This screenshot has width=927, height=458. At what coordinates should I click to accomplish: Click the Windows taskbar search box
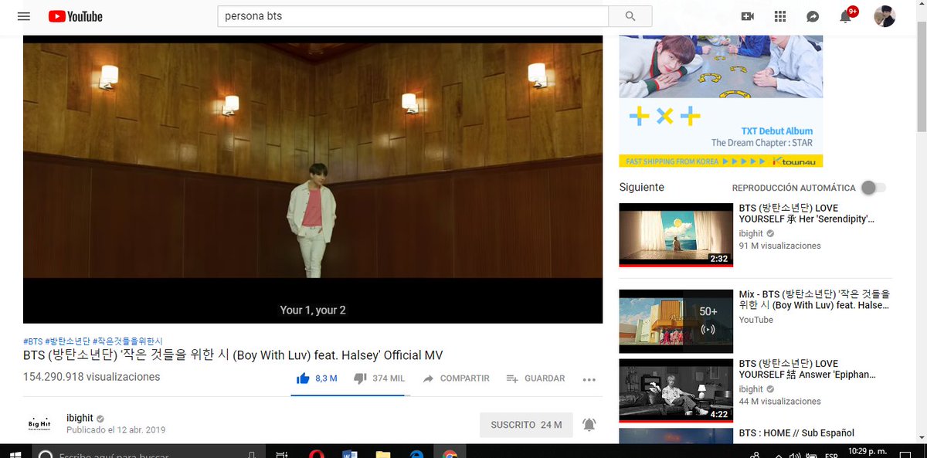[x=147, y=453]
